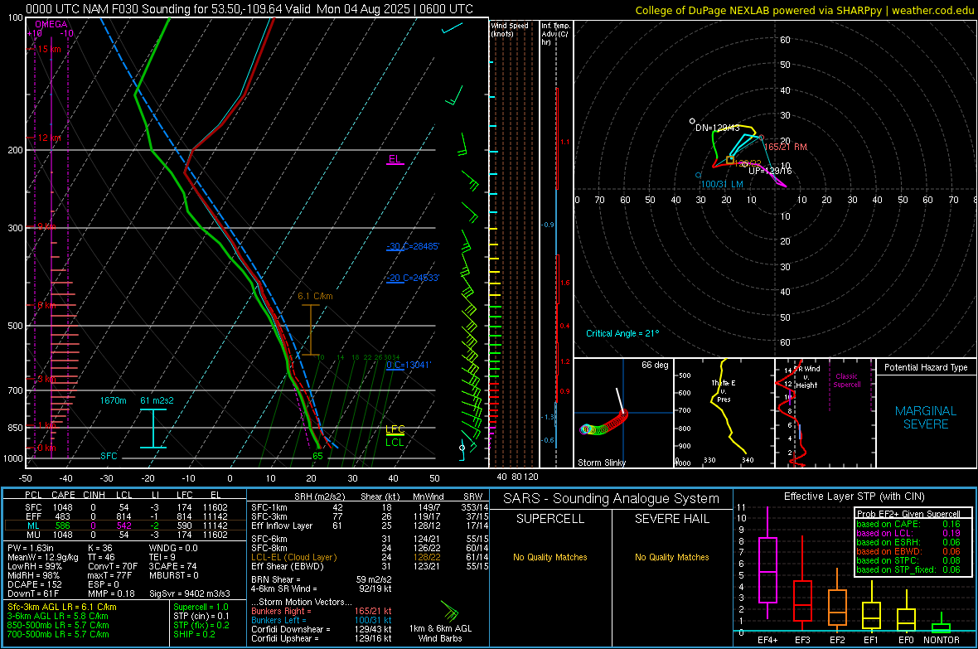Click the orange 'LCL-EL (Cloud Layer)' row
Viewport: 978px width, 649px height.
tap(370, 557)
